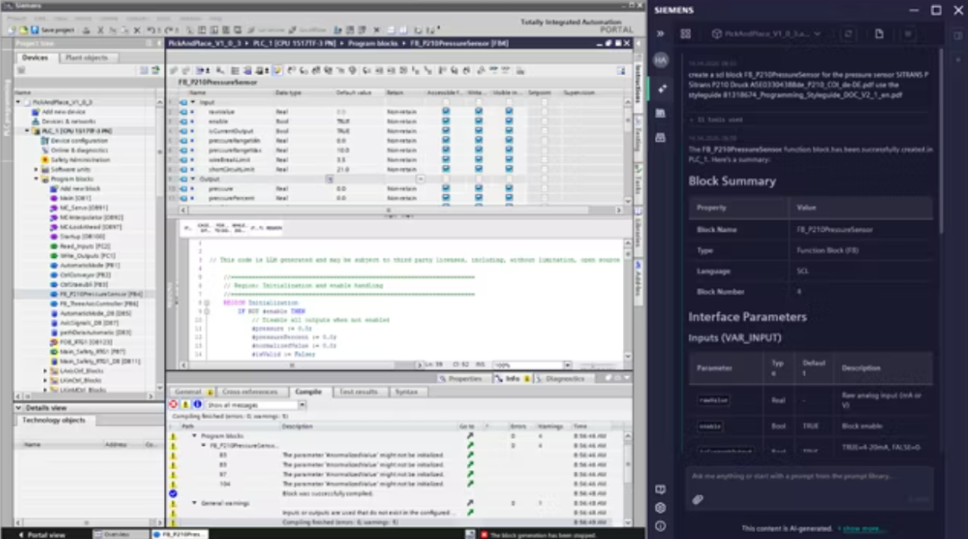
Task: Click the refresh icon in assistant header
Action: tap(848, 34)
